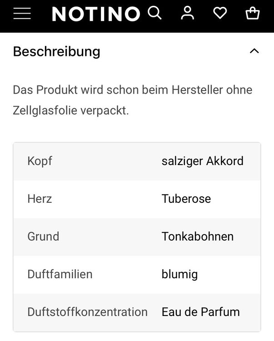Viewport: 274px width, 341px height.
Task: Click the salziger Akkord value
Action: pyautogui.click(x=203, y=161)
